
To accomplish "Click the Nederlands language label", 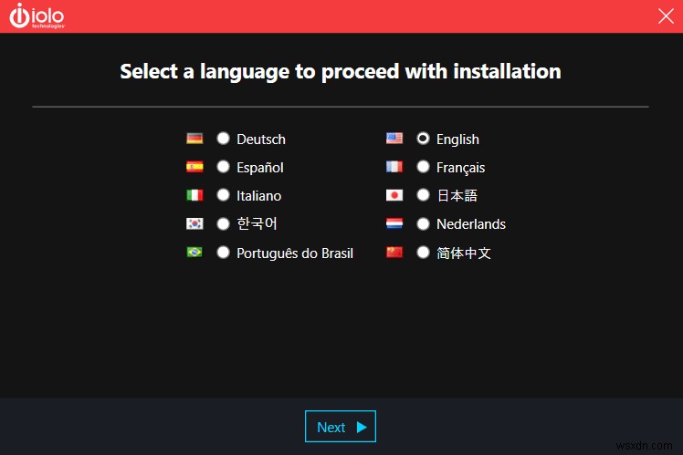I will (471, 224).
